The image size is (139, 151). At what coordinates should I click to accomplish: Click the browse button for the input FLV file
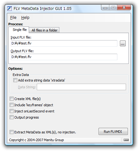pos(123,44)
